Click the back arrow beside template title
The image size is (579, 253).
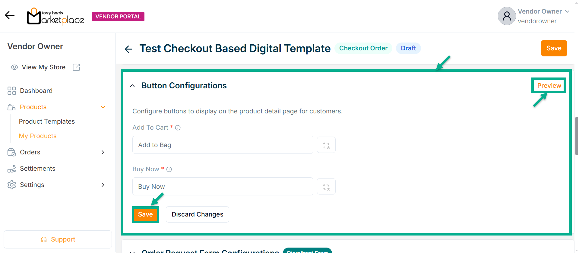(x=128, y=49)
